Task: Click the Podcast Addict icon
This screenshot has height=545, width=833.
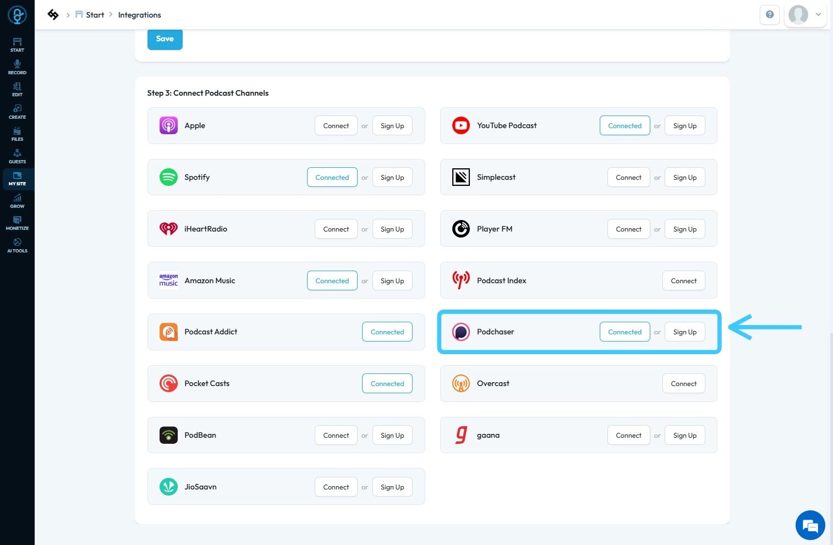Action: (x=168, y=332)
